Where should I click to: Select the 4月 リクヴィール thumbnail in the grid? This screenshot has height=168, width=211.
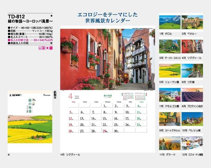(x=192, y=46)
